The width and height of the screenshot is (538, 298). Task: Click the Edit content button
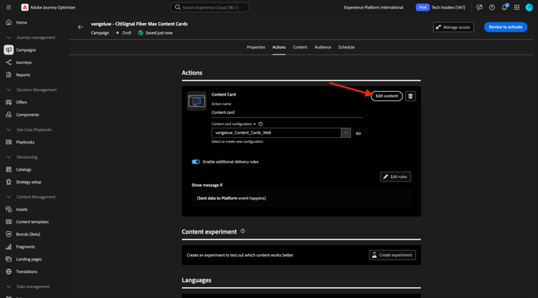(x=387, y=96)
